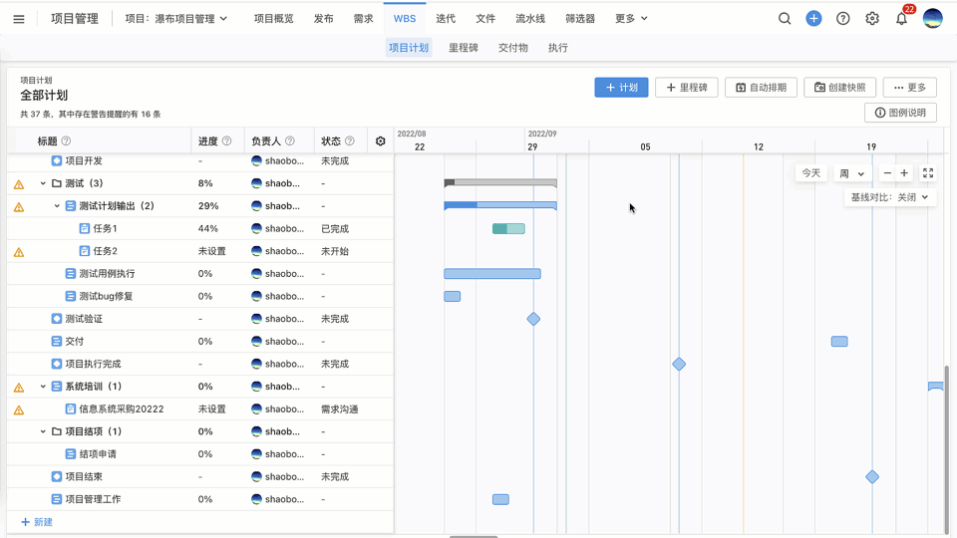Click folder icon of 项目结项 (1)
Image resolution: width=957 pixels, height=538 pixels.
[x=56, y=431]
